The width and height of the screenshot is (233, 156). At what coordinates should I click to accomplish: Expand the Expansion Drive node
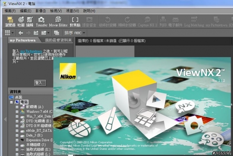tap(17, 140)
